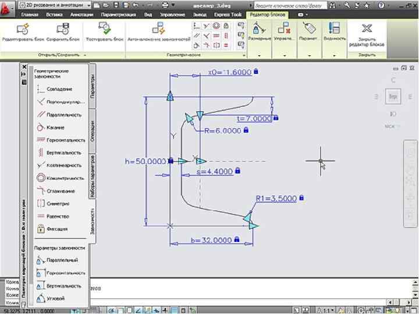Choose Сглаживание in the constraints palette

point(56,191)
